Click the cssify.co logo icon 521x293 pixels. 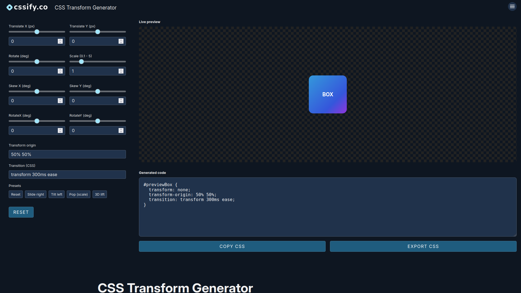(x=9, y=7)
